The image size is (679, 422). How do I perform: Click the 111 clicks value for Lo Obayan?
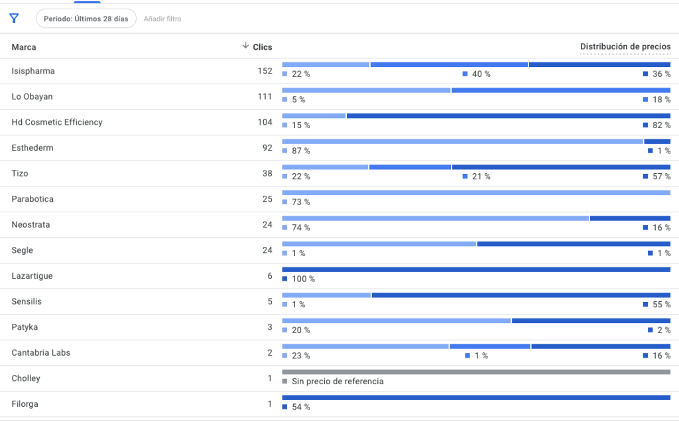(265, 97)
